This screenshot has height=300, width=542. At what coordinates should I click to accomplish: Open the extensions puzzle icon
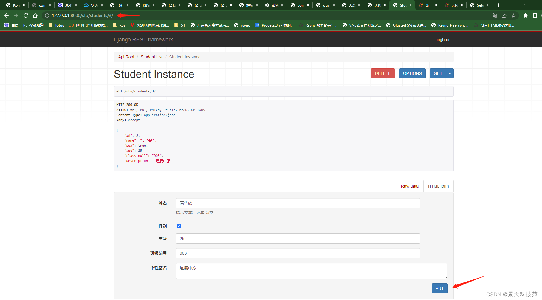pyautogui.click(x=526, y=16)
